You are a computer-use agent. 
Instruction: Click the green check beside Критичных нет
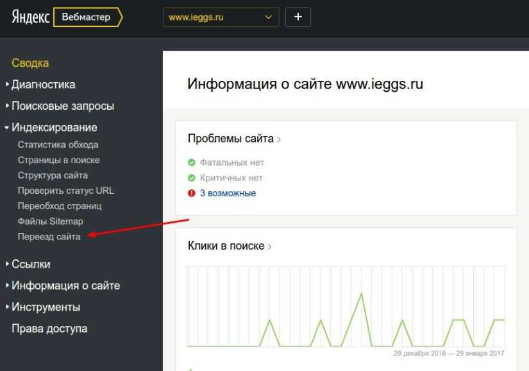pos(192,178)
